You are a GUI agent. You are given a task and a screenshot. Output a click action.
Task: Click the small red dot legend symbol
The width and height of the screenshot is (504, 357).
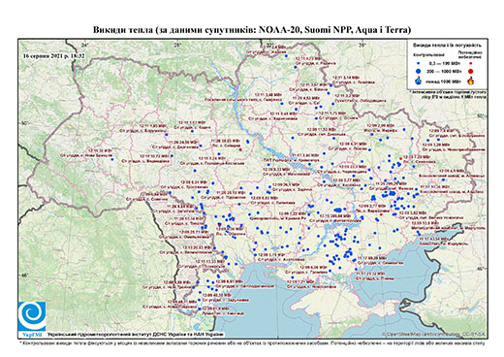tap(470, 64)
